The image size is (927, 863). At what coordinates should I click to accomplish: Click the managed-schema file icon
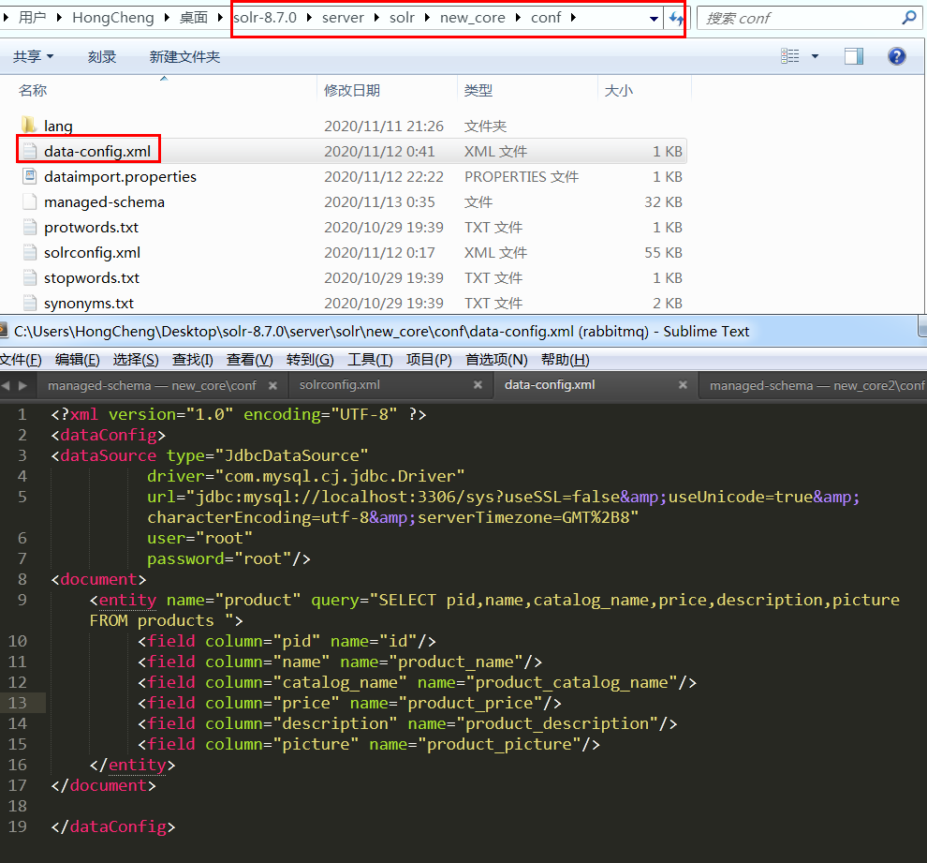pyautogui.click(x=30, y=201)
